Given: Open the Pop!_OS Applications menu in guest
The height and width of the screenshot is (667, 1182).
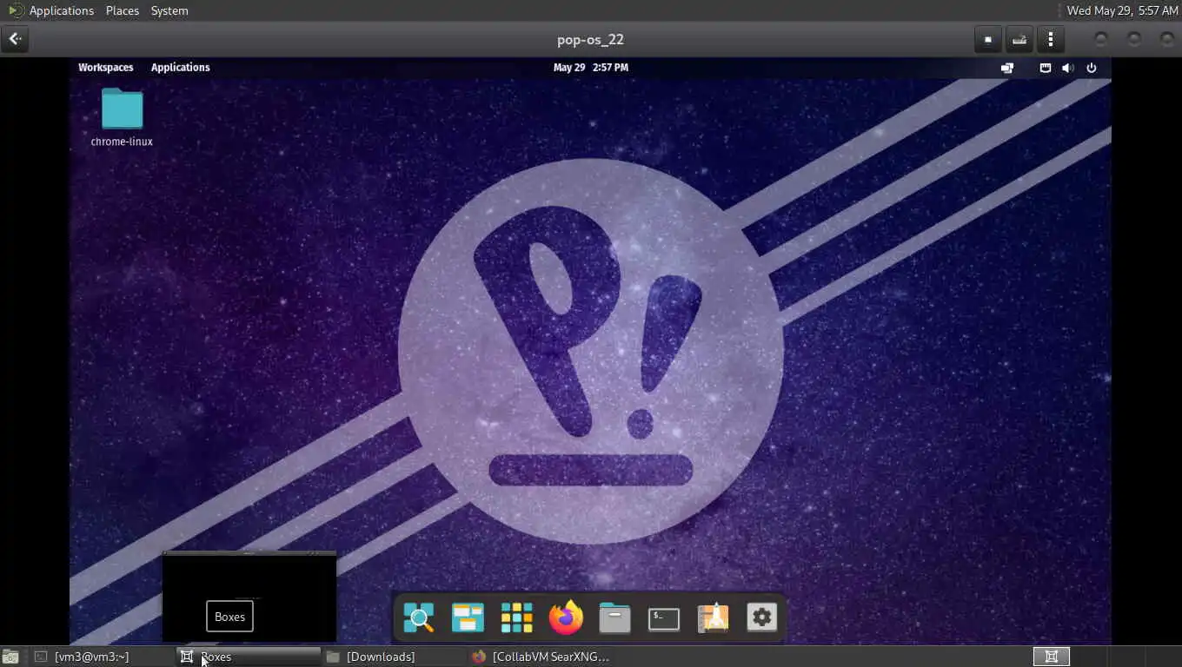Looking at the screenshot, I should (x=180, y=67).
